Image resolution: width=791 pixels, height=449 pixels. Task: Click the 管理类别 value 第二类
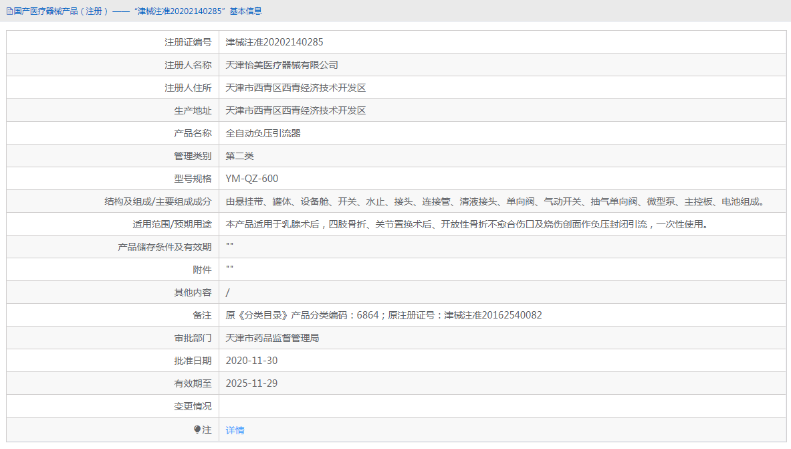click(239, 155)
